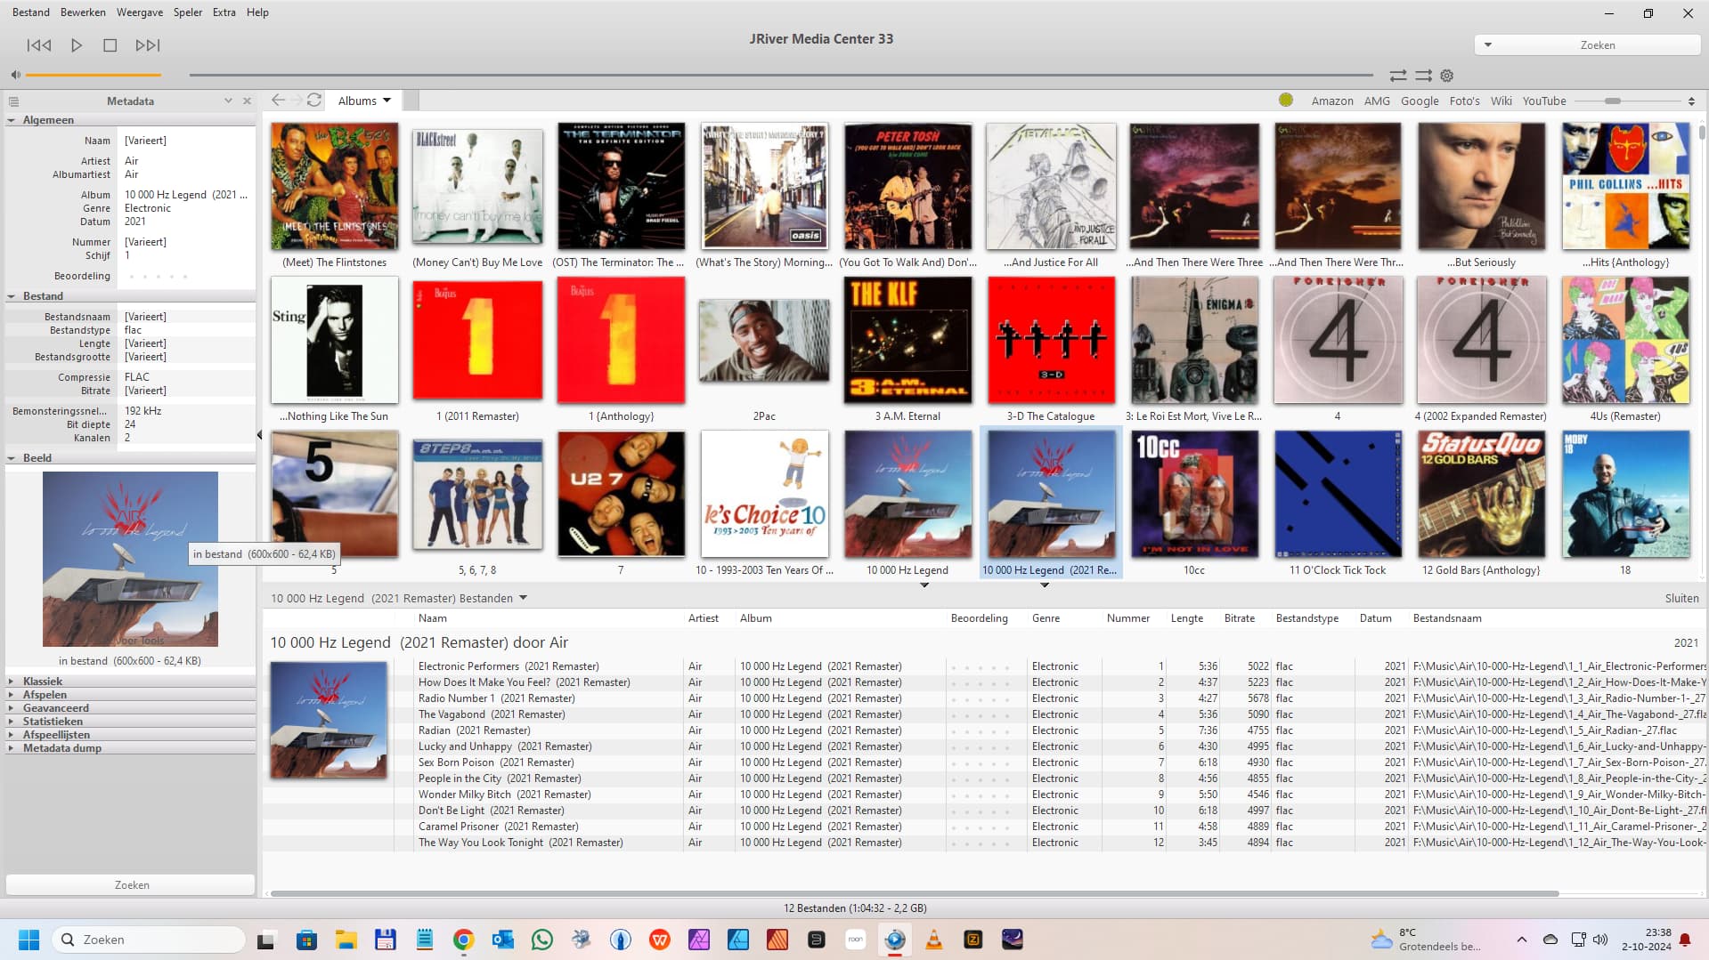This screenshot has height=960, width=1709.
Task: Refresh the album view
Action: [314, 101]
